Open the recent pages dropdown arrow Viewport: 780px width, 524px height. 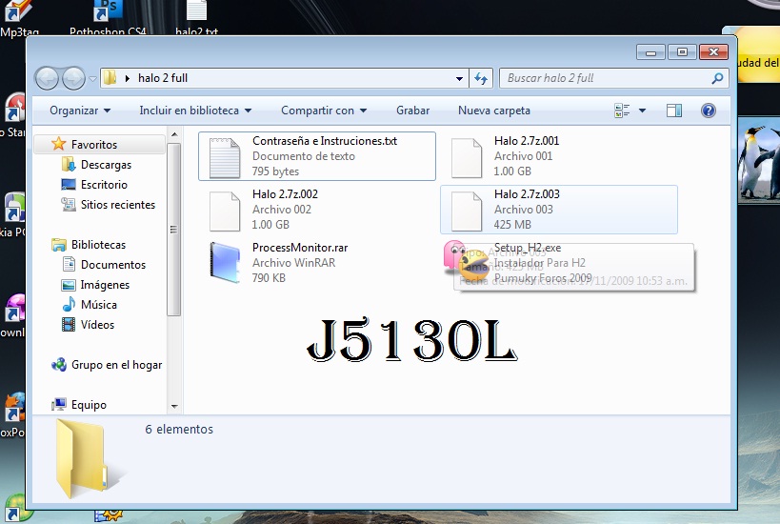click(x=92, y=79)
